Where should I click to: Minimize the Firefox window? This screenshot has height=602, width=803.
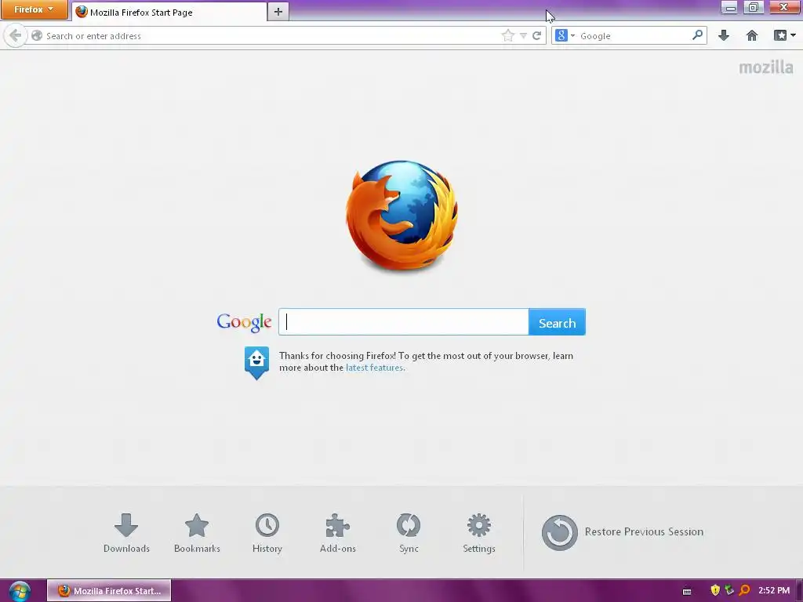point(730,8)
